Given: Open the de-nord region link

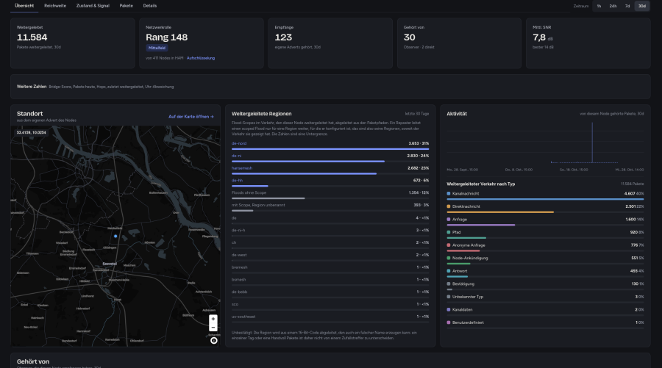Looking at the screenshot, I should point(239,143).
